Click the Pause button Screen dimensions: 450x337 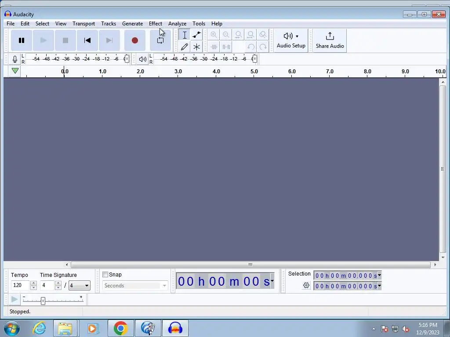[x=22, y=40]
